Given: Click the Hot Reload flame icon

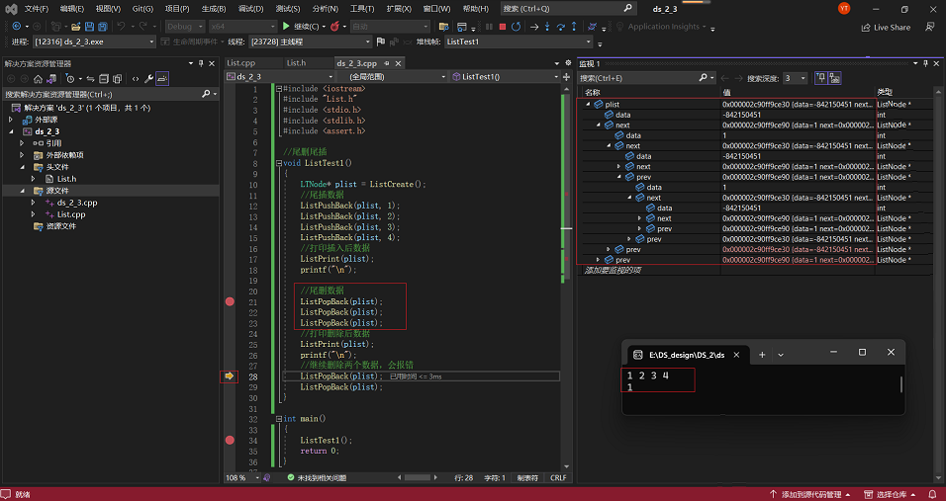Looking at the screenshot, I should (x=334, y=27).
